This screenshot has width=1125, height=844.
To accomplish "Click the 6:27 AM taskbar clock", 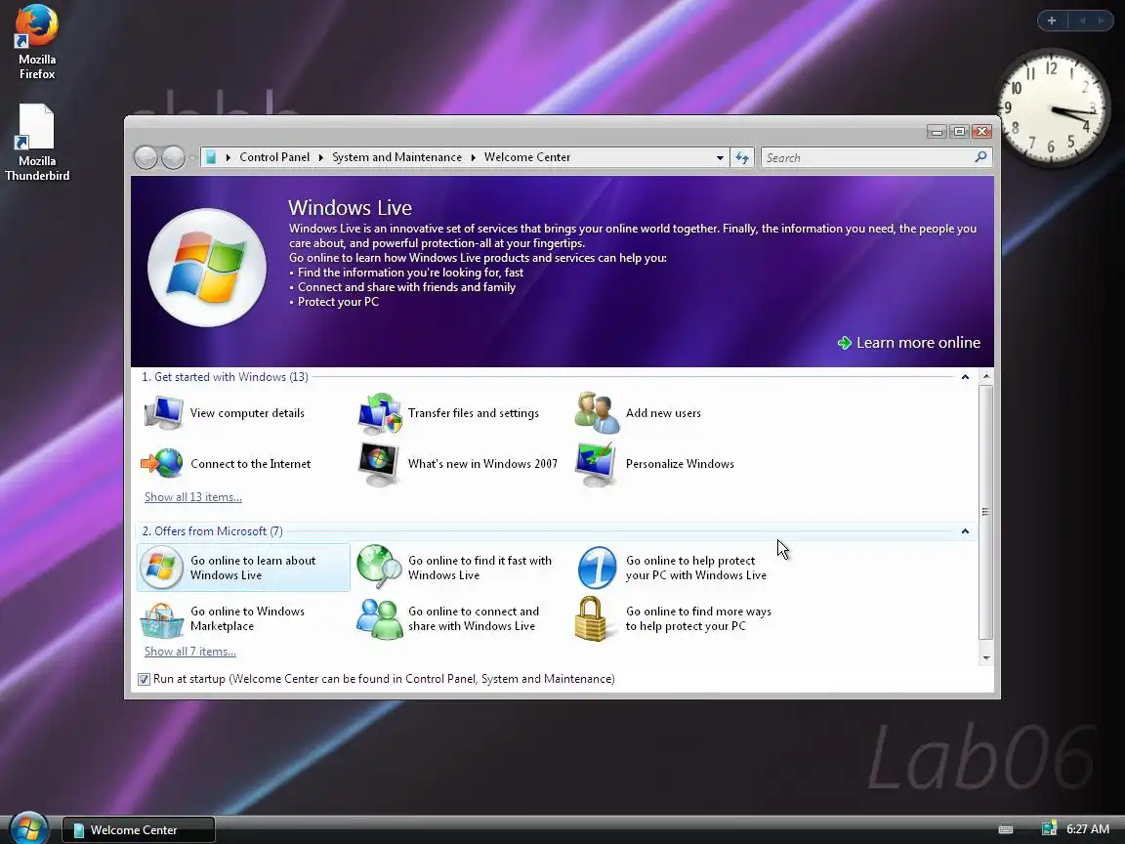I will pos(1088,829).
